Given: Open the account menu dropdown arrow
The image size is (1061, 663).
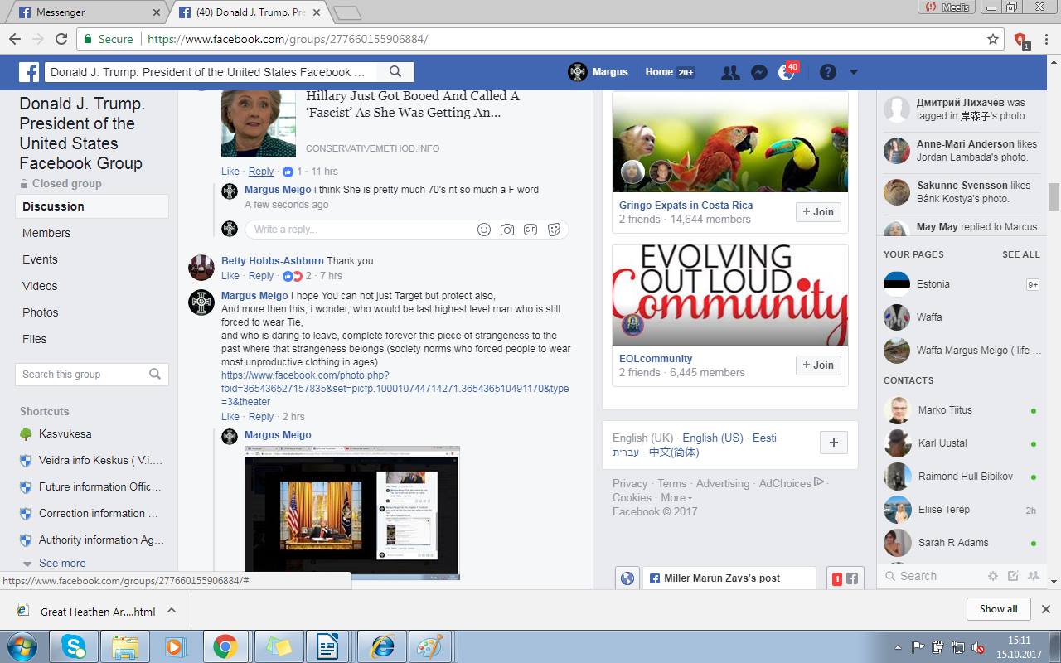Looking at the screenshot, I should point(854,72).
